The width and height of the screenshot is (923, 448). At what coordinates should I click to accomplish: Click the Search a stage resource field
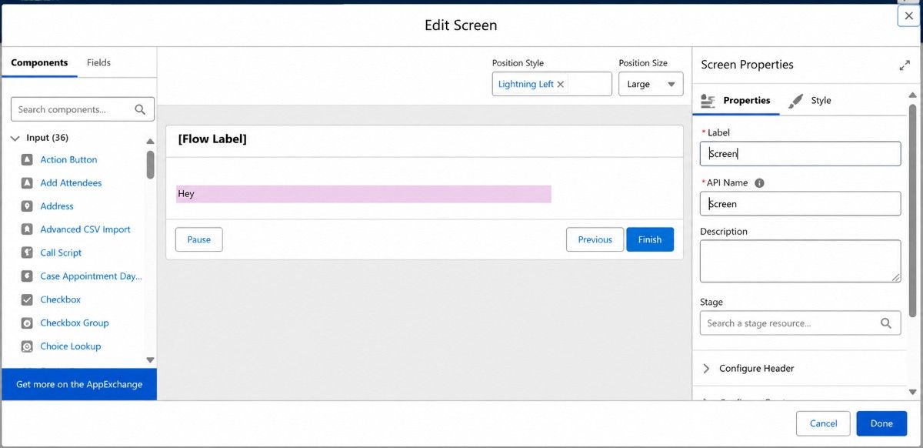pos(800,323)
